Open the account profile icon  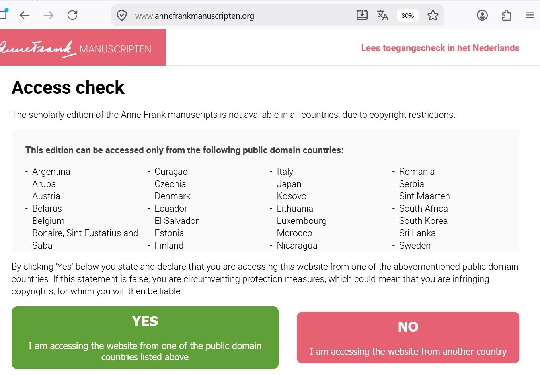(x=482, y=15)
